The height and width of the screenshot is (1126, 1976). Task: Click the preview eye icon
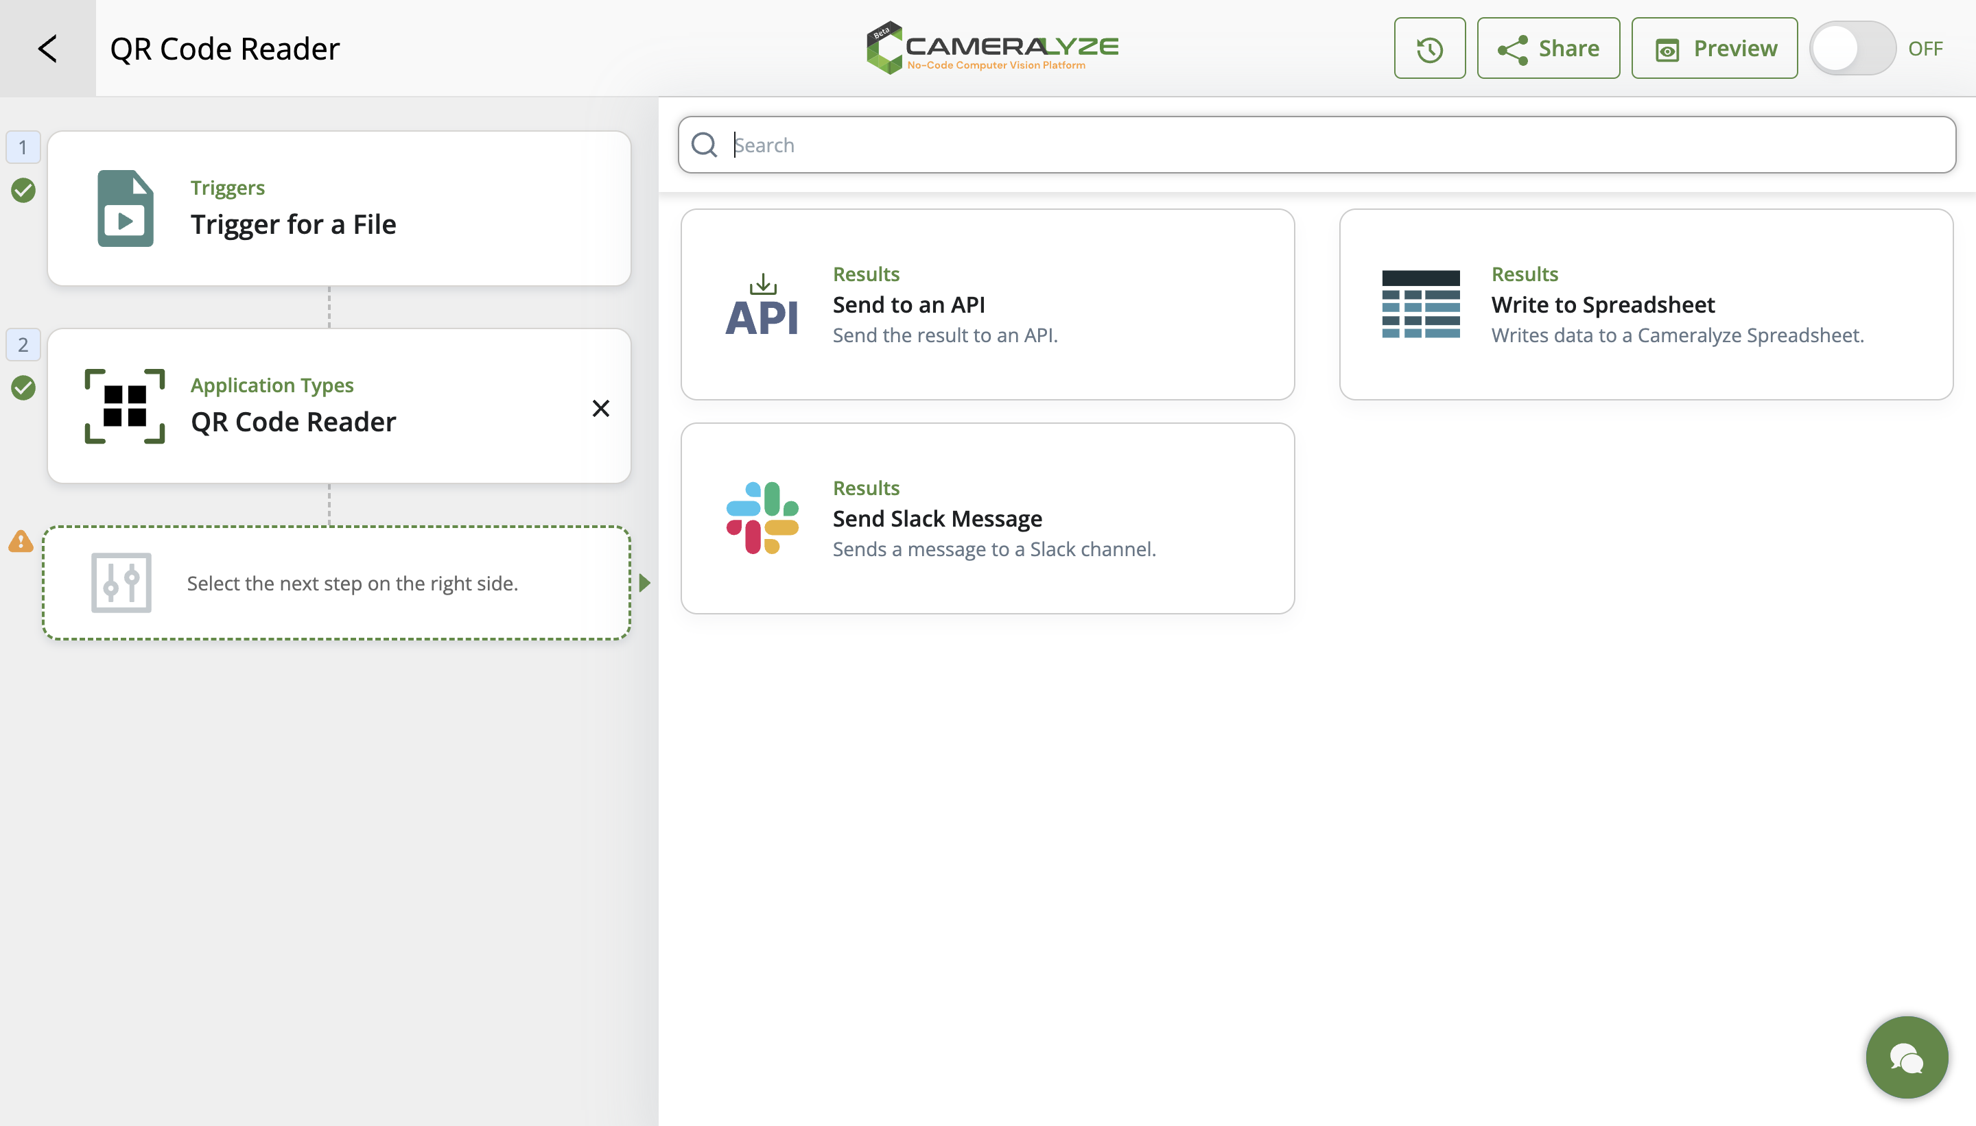[x=1667, y=50]
